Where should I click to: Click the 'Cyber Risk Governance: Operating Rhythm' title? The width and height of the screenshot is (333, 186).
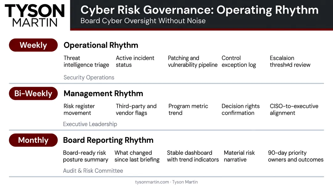point(199,10)
